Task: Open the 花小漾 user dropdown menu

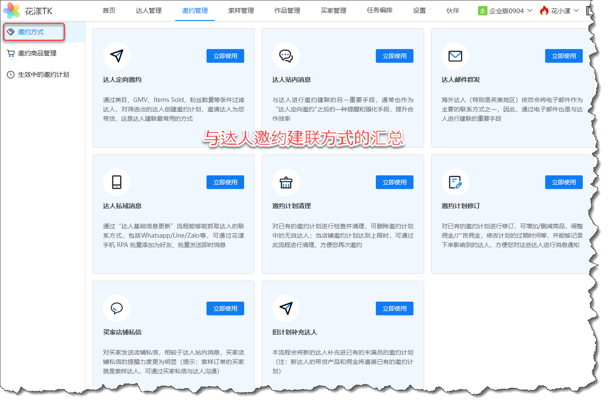Action: [x=560, y=11]
